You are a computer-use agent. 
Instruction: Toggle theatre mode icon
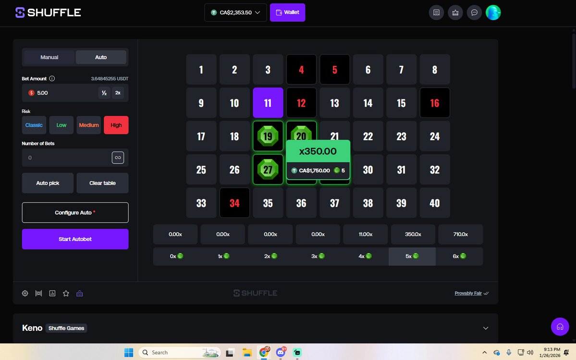point(38,293)
